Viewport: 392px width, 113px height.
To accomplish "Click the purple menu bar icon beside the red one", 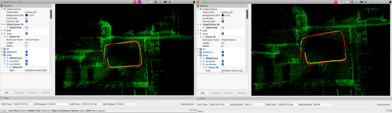I will tap(139, 2).
